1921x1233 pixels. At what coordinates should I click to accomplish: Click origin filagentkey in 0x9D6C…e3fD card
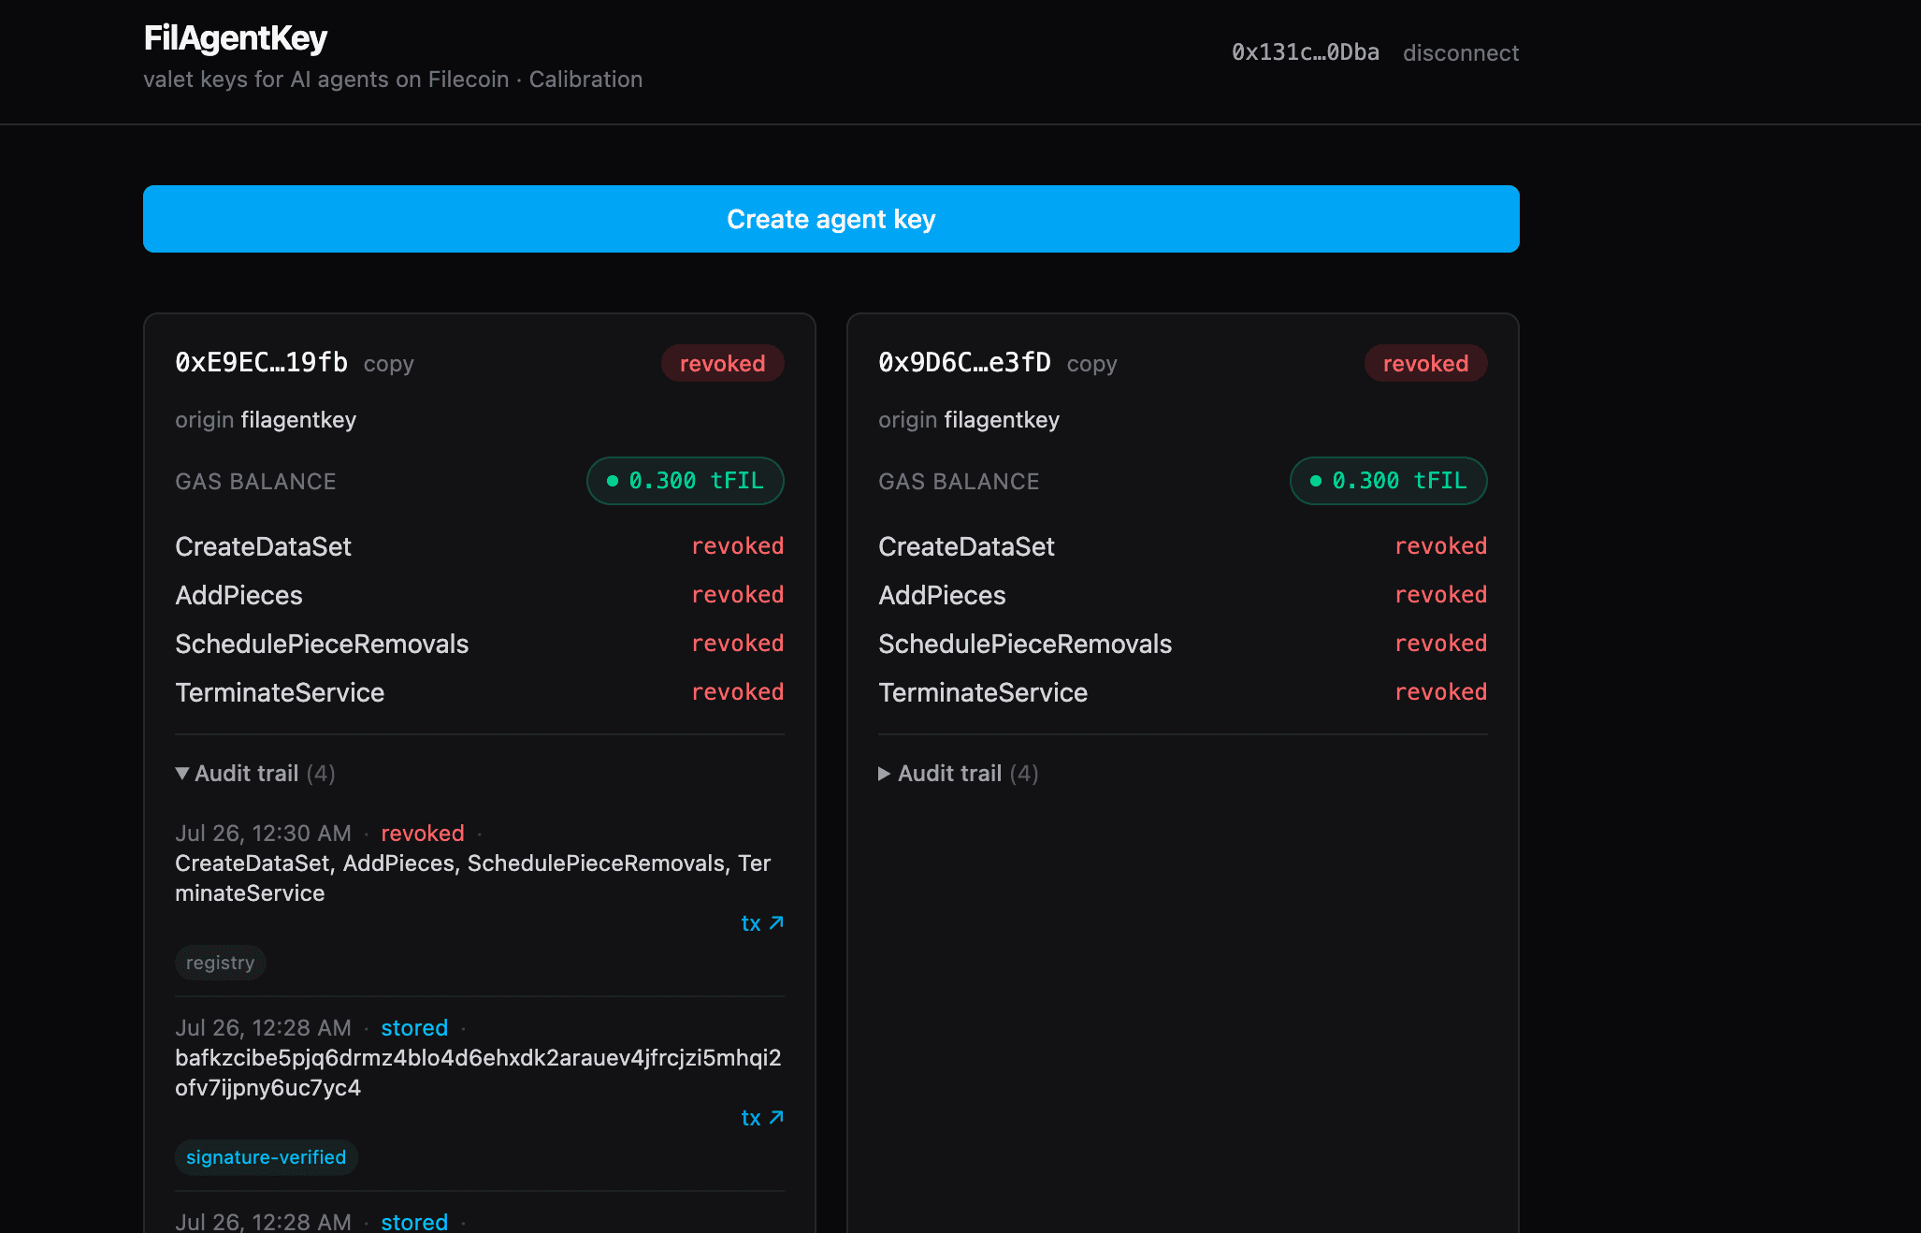(x=969, y=420)
